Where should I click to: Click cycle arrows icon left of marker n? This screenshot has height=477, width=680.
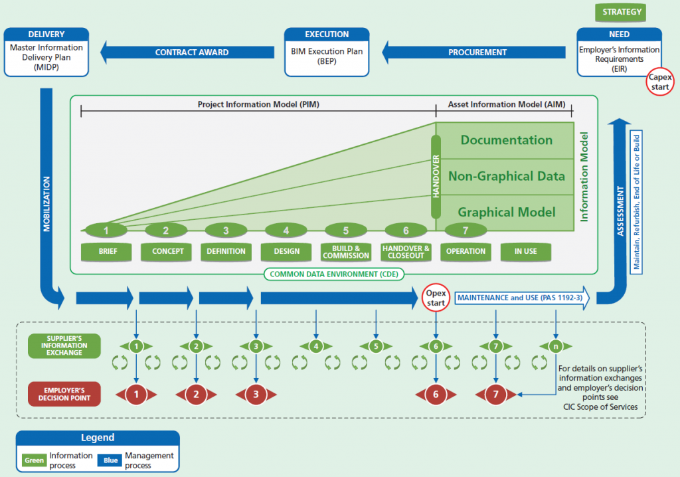click(x=539, y=363)
